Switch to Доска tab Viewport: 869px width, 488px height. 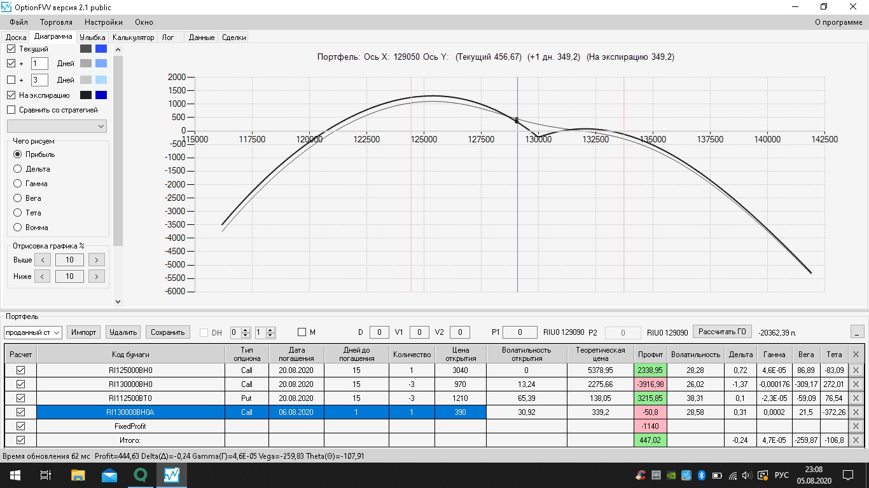tap(16, 37)
